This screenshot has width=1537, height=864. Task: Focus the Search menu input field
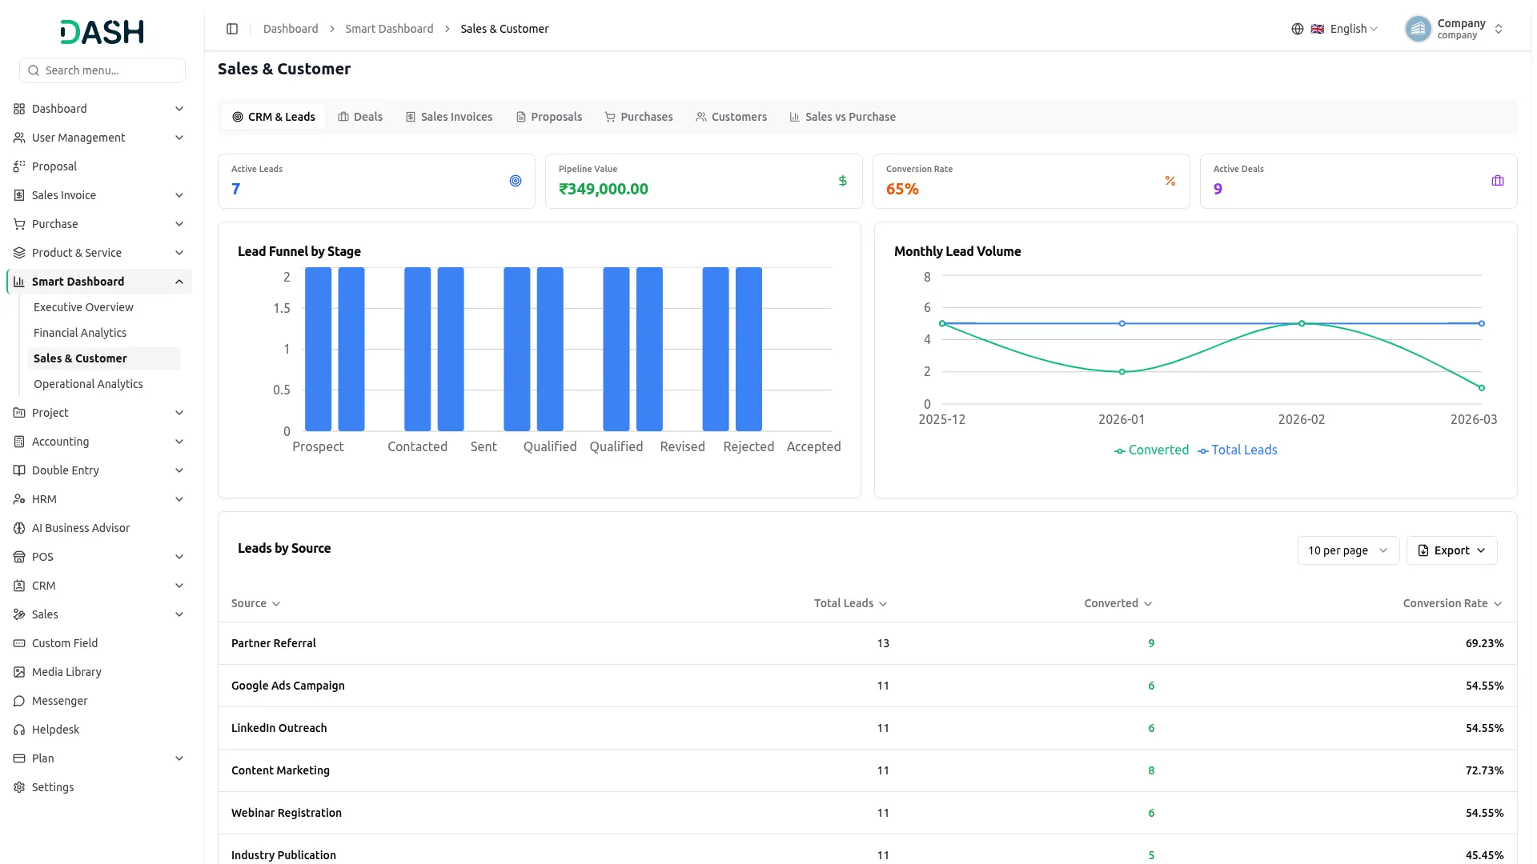(102, 70)
